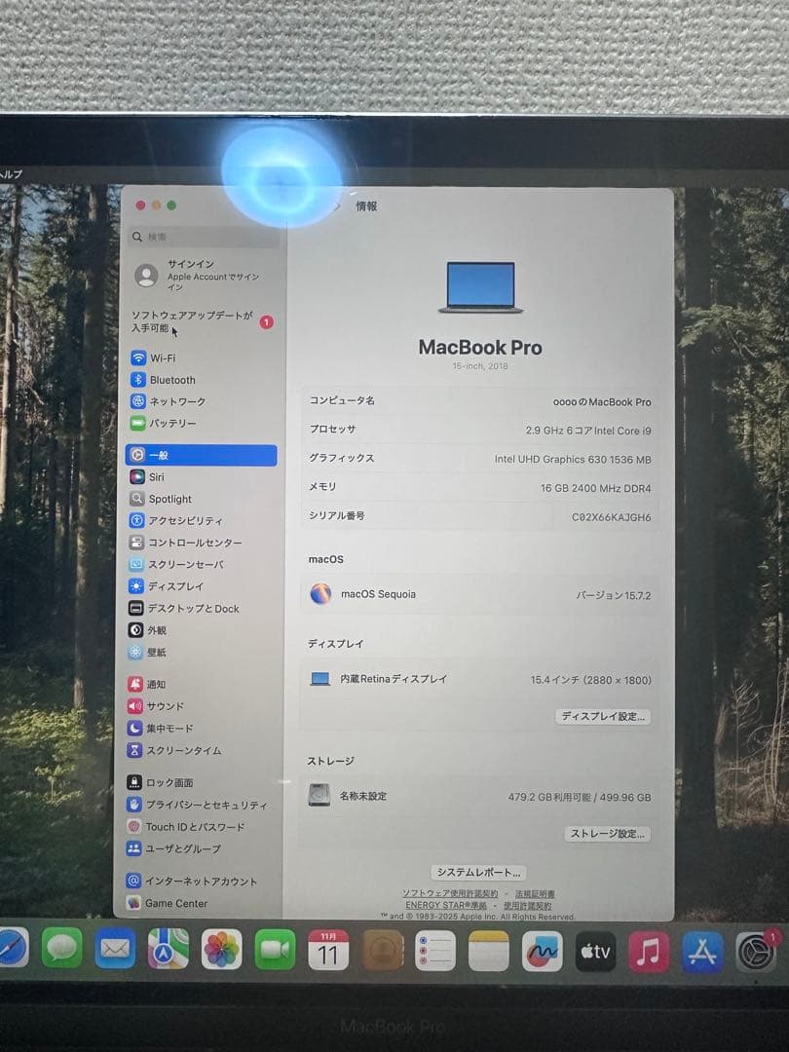Open Music from the Dock
This screenshot has height=1052, width=789.
(648, 952)
